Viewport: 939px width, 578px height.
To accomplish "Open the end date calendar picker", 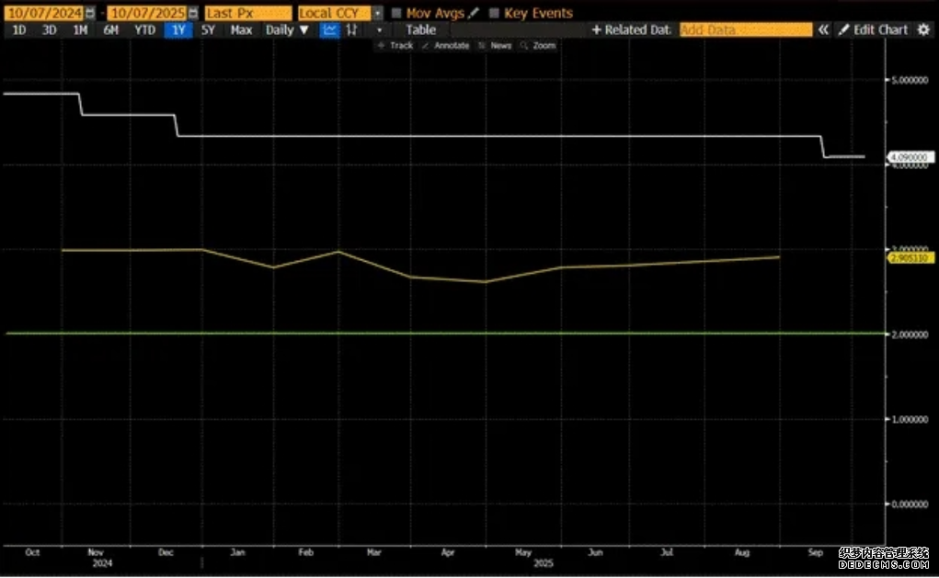I will [193, 13].
